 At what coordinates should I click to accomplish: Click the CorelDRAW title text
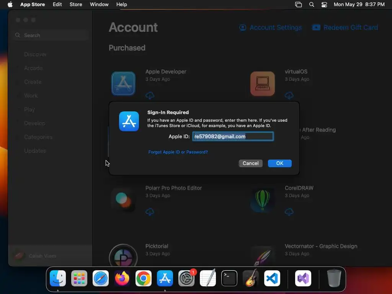299,188
